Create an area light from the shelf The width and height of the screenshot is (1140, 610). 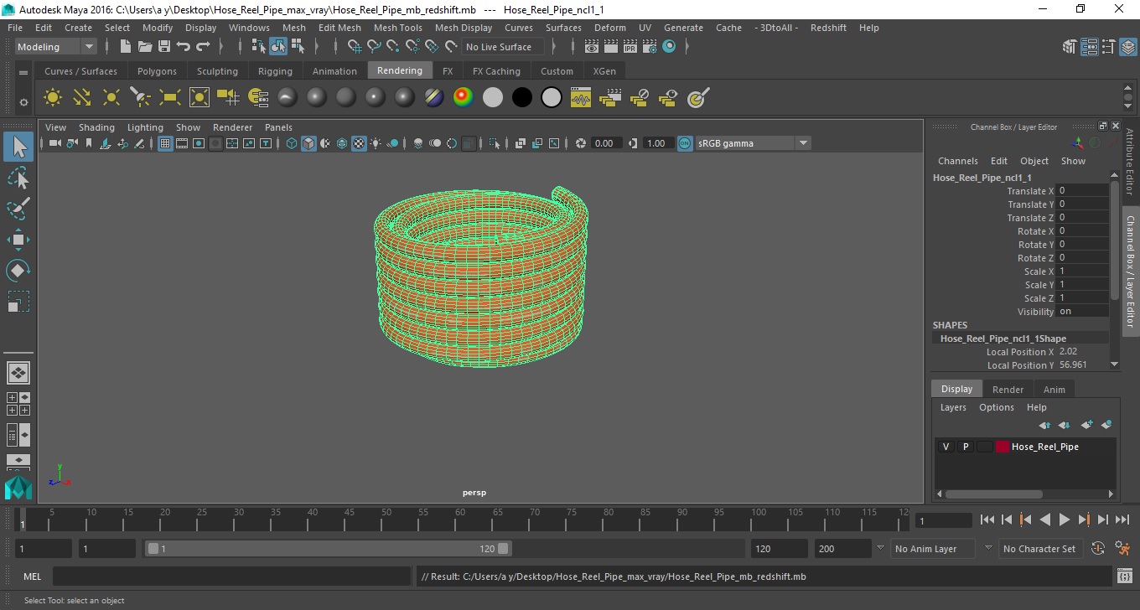(170, 98)
